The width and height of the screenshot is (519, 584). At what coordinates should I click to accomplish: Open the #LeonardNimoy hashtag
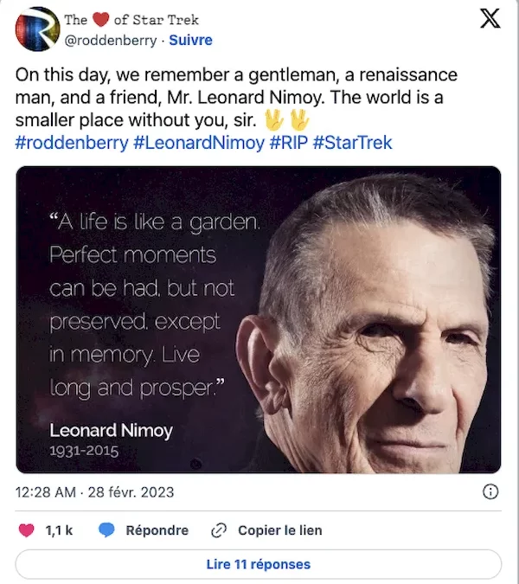pyautogui.click(x=198, y=142)
